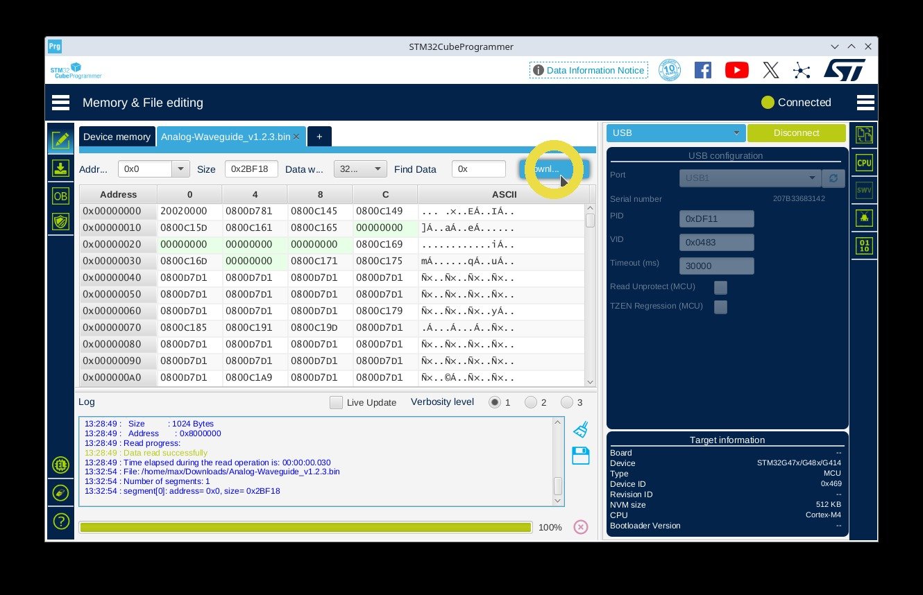This screenshot has width=923, height=595.
Task: Click the Find Data input field
Action: pos(479,169)
